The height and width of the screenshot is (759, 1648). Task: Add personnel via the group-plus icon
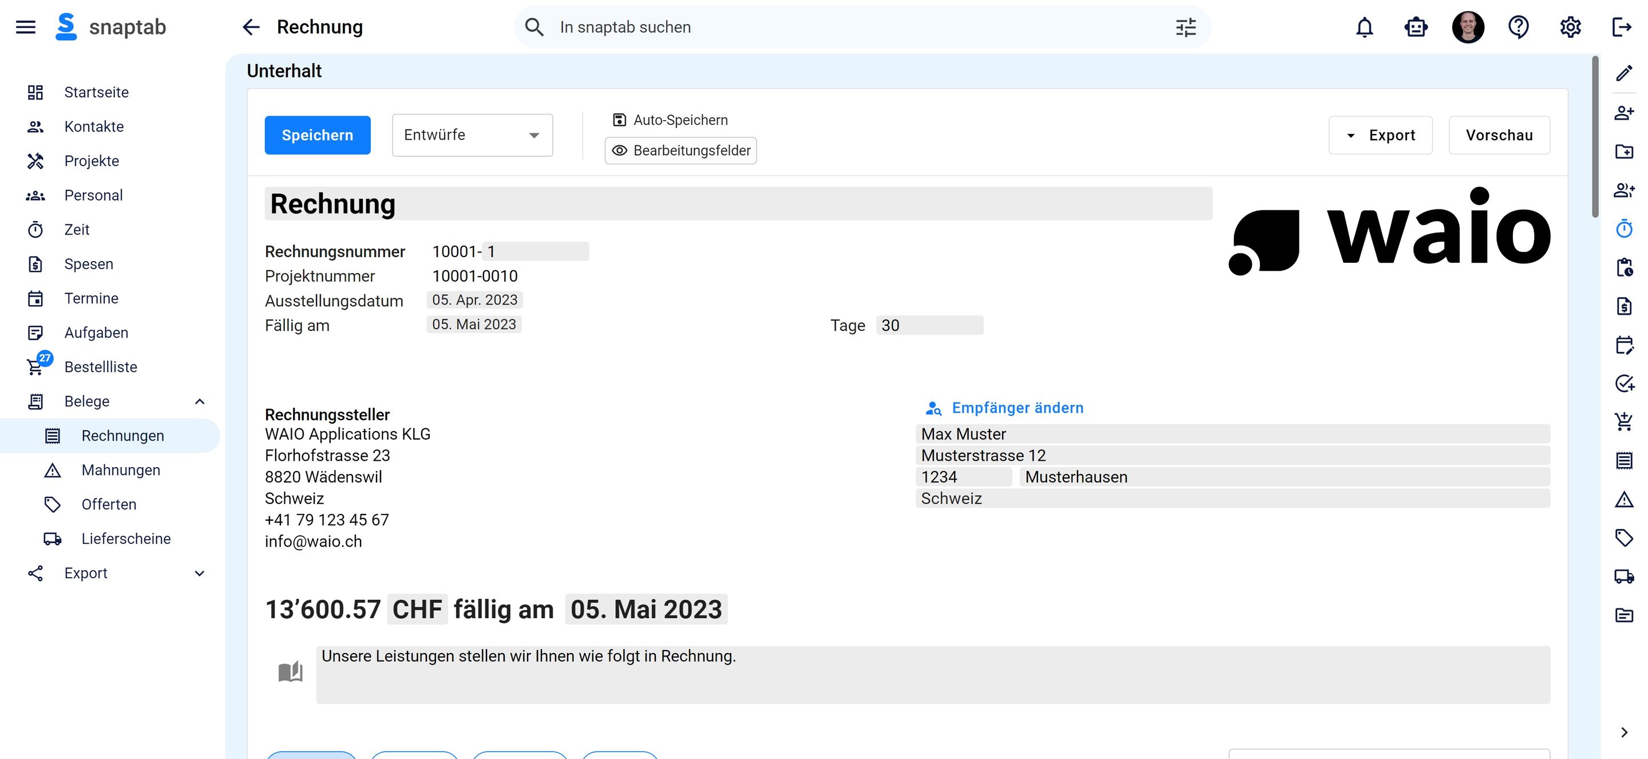point(1624,190)
